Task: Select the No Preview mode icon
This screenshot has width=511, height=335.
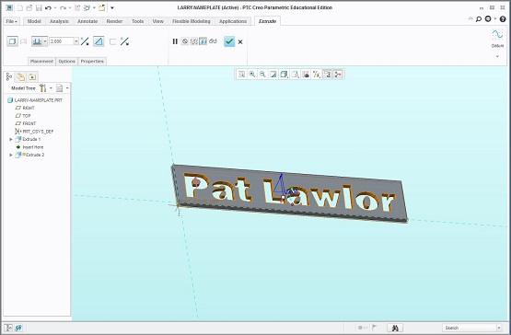Action: [x=185, y=41]
